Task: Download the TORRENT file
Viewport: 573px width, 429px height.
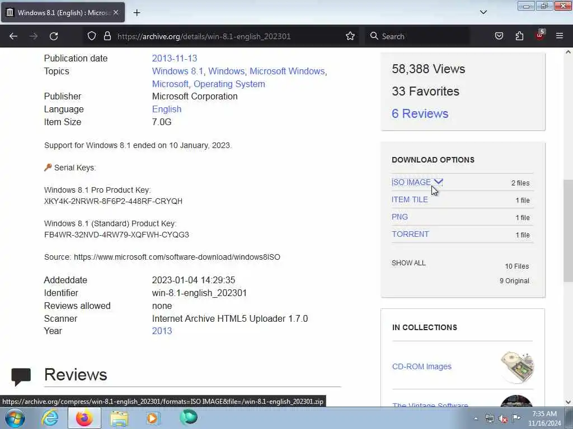Action: 410,234
